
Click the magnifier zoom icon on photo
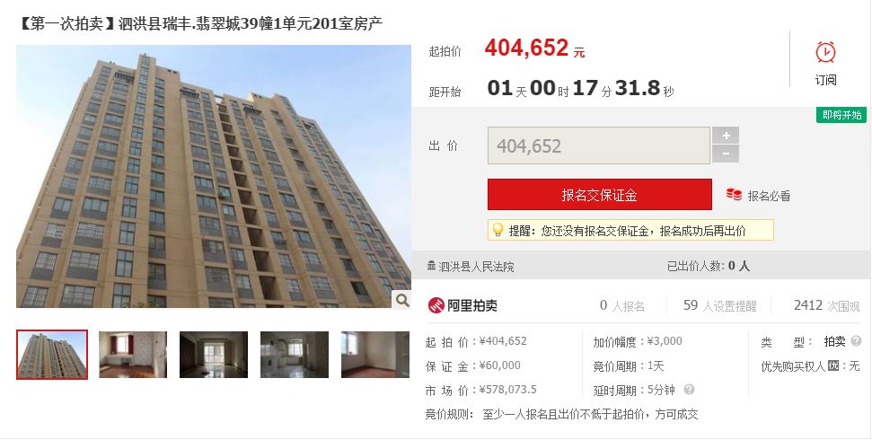[402, 300]
